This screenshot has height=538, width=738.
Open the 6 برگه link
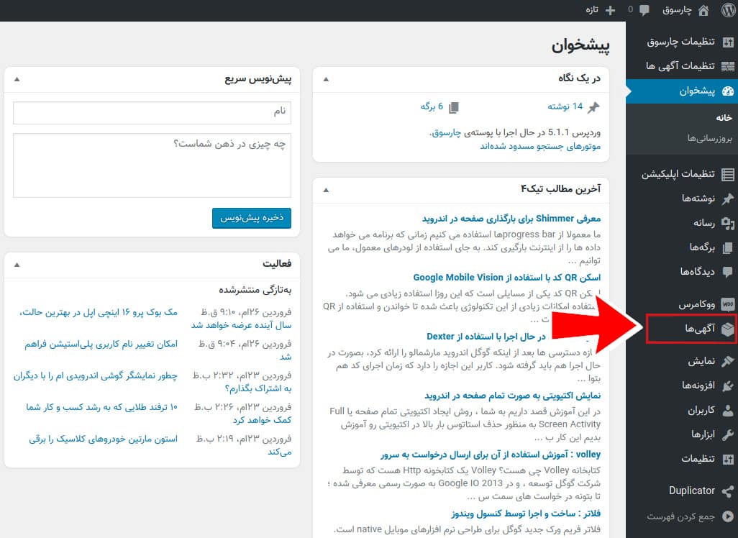(432, 107)
